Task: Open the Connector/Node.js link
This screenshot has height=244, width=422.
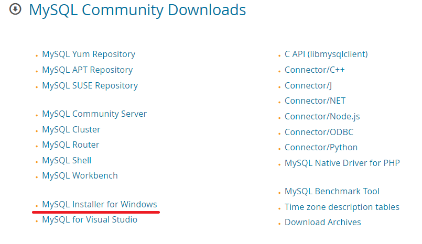Action: coord(322,116)
